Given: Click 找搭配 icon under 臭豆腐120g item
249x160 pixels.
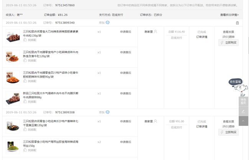Looking at the screenshot, I should (25, 129).
